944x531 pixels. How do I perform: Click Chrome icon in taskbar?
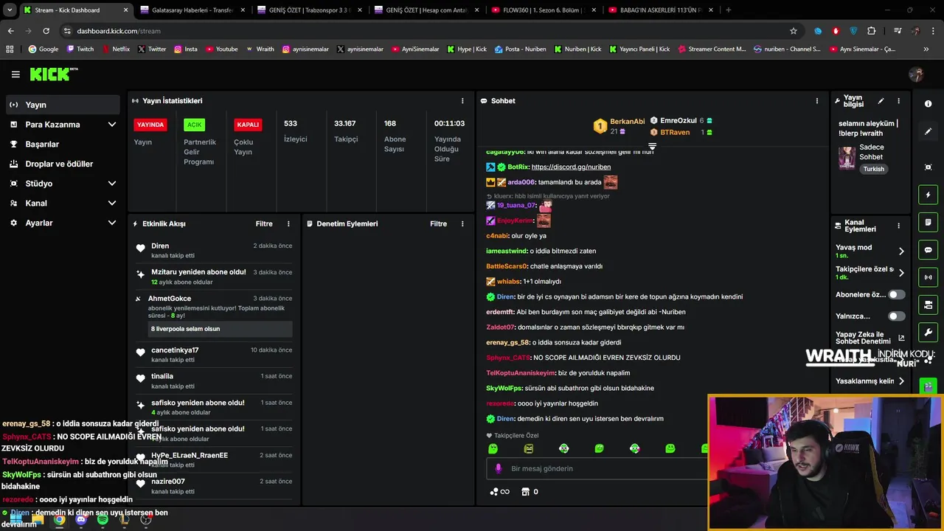point(59,520)
